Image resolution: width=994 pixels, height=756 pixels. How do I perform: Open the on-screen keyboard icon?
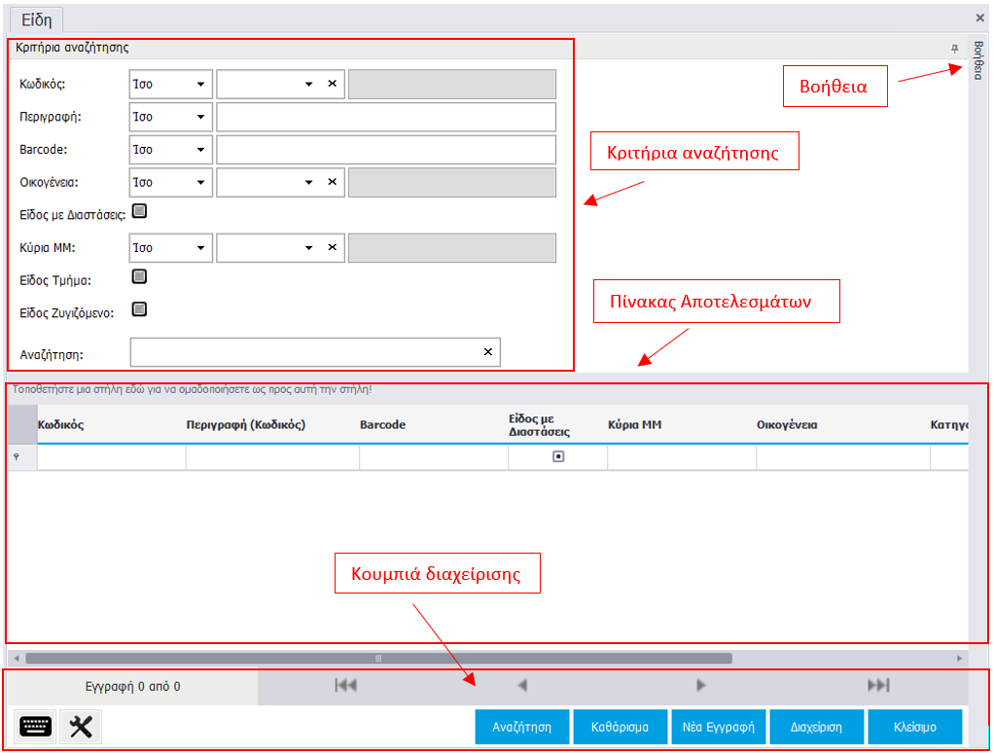click(36, 727)
